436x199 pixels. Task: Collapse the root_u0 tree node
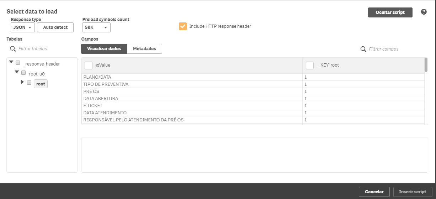(x=17, y=72)
